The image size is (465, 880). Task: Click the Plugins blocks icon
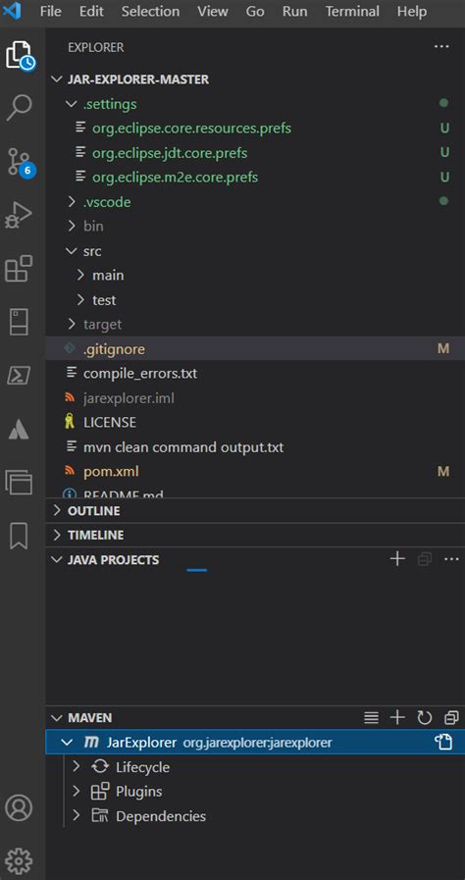pos(100,792)
